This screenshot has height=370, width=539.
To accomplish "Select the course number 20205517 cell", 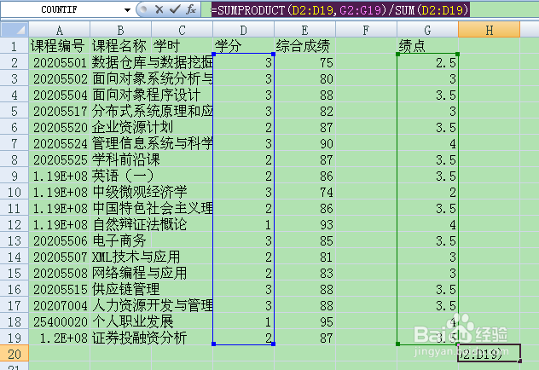I will click(x=59, y=112).
